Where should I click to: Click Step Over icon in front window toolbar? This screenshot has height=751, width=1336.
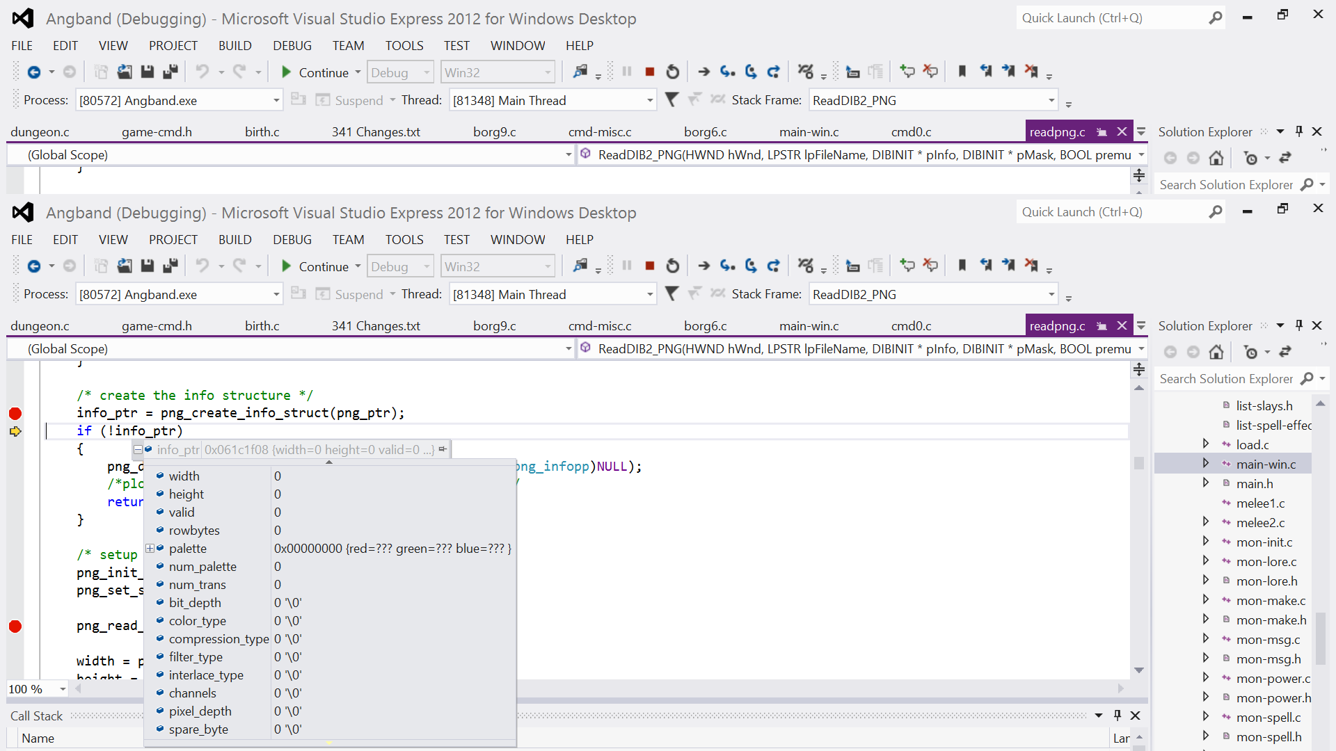[751, 266]
